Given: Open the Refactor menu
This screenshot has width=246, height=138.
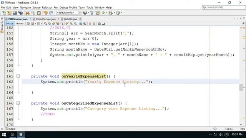Looking at the screenshot, I should click(47, 8).
